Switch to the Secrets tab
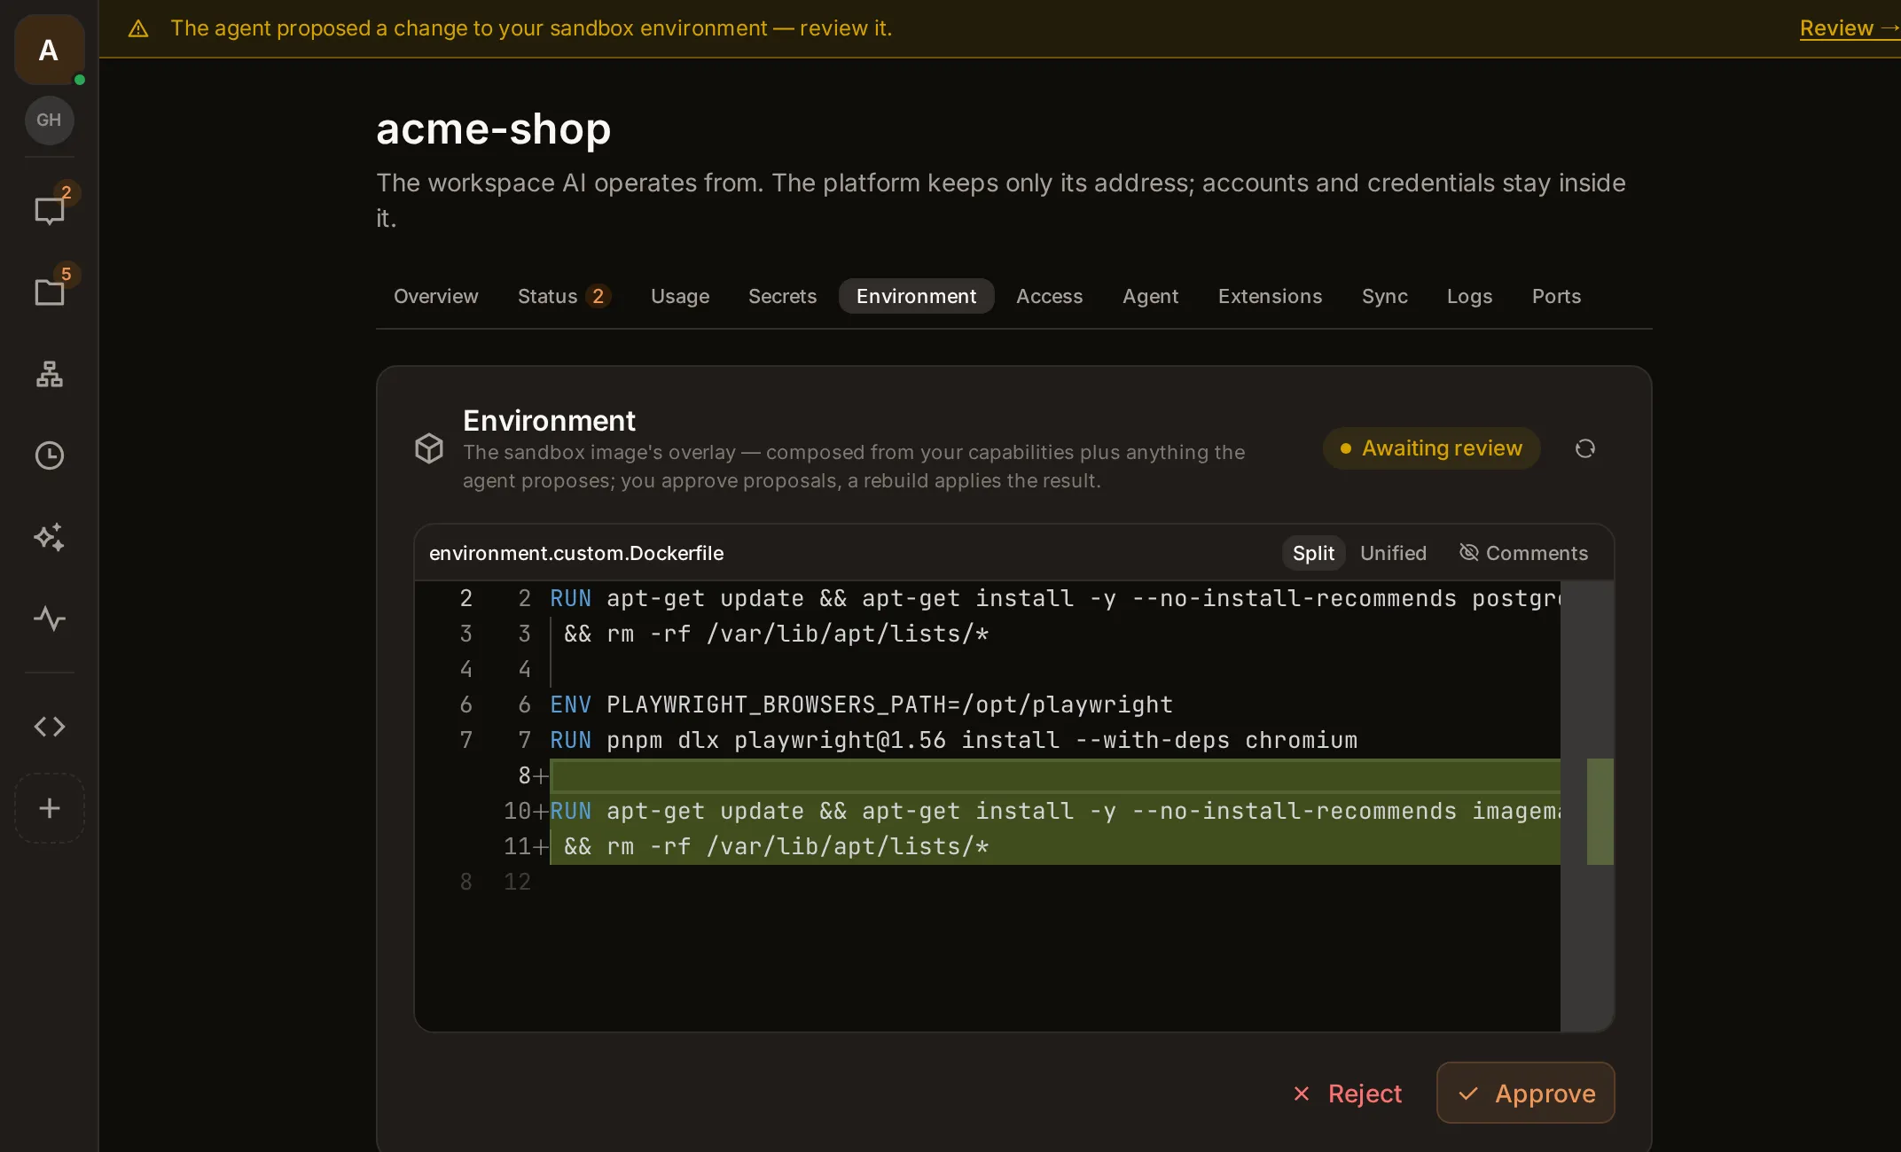Screen dimensions: 1901x1152 pyautogui.click(x=782, y=296)
